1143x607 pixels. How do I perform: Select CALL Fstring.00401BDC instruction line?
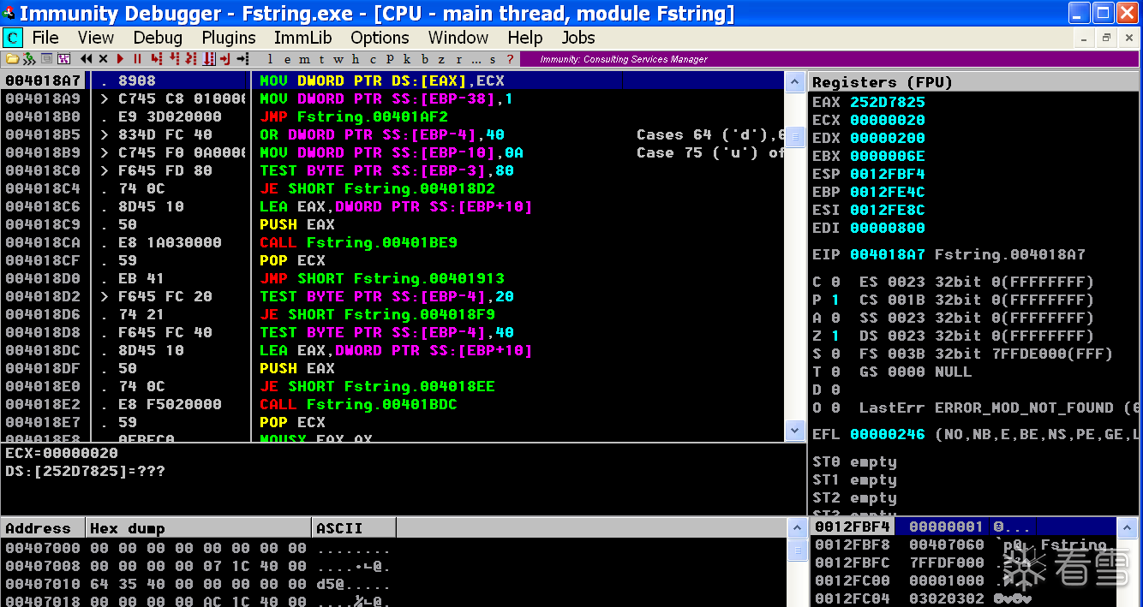tap(392, 404)
